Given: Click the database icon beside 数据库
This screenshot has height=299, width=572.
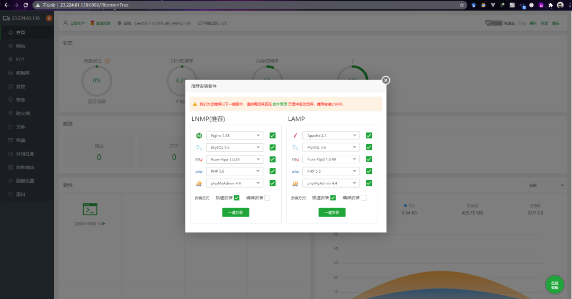Looking at the screenshot, I should pos(11,73).
